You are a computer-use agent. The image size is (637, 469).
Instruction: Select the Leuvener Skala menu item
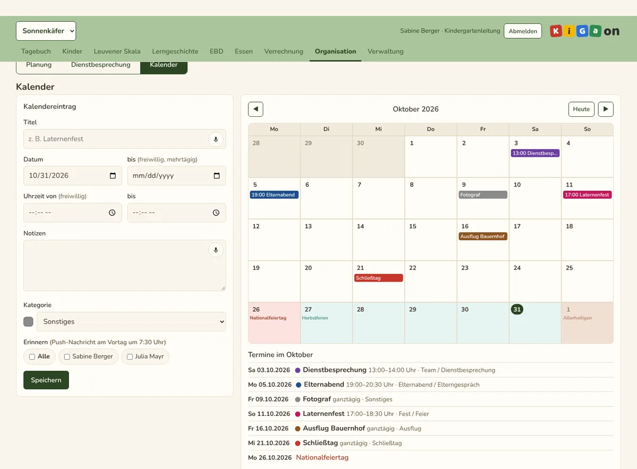(x=117, y=52)
